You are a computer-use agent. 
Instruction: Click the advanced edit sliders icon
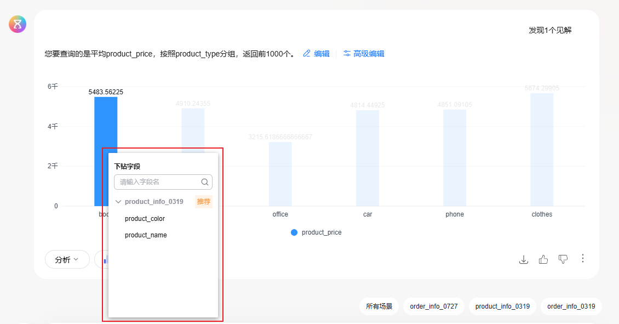pos(347,53)
